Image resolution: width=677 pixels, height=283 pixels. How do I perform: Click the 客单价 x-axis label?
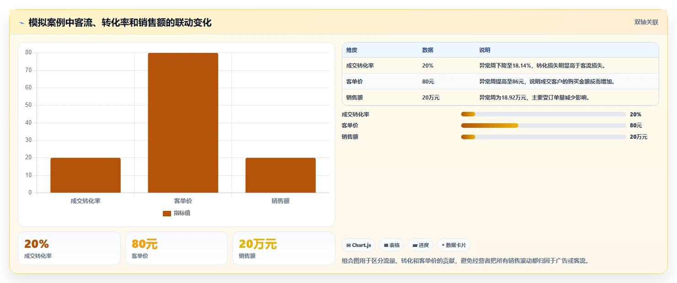click(x=183, y=201)
